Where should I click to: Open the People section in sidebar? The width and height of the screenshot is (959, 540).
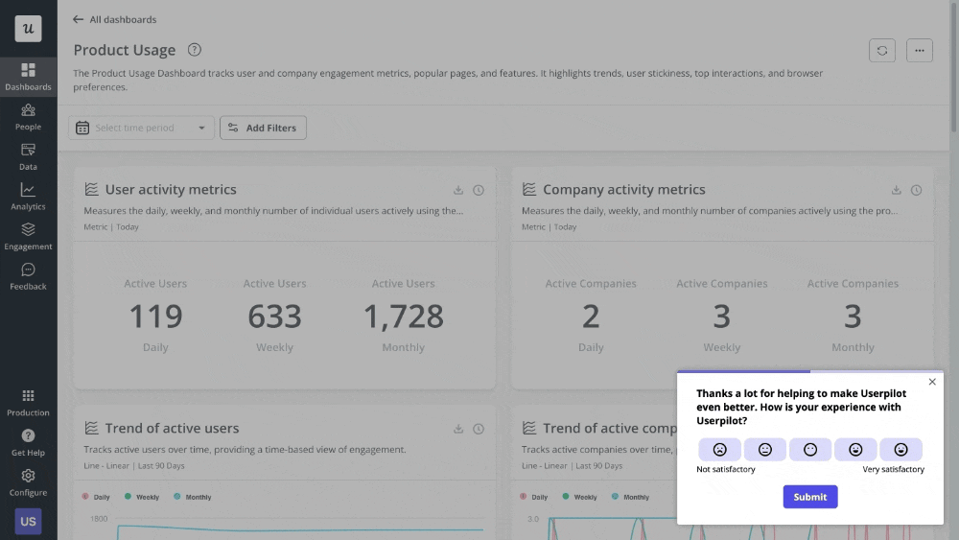(28, 117)
